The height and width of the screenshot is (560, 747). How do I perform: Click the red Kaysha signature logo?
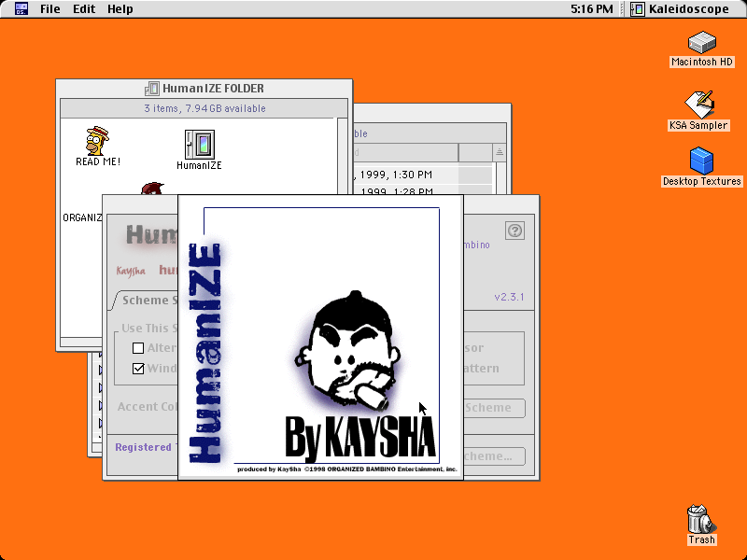tap(131, 271)
